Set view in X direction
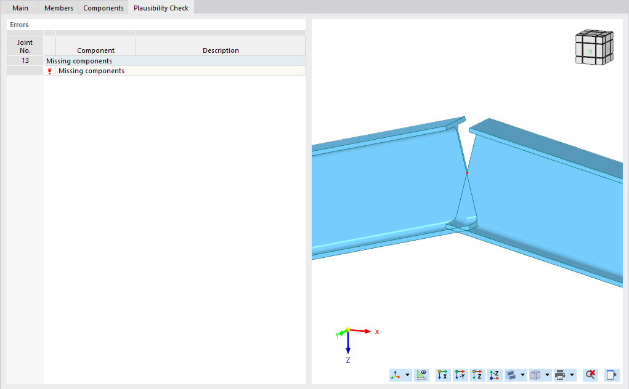Image resolution: width=629 pixels, height=389 pixels. (442, 374)
